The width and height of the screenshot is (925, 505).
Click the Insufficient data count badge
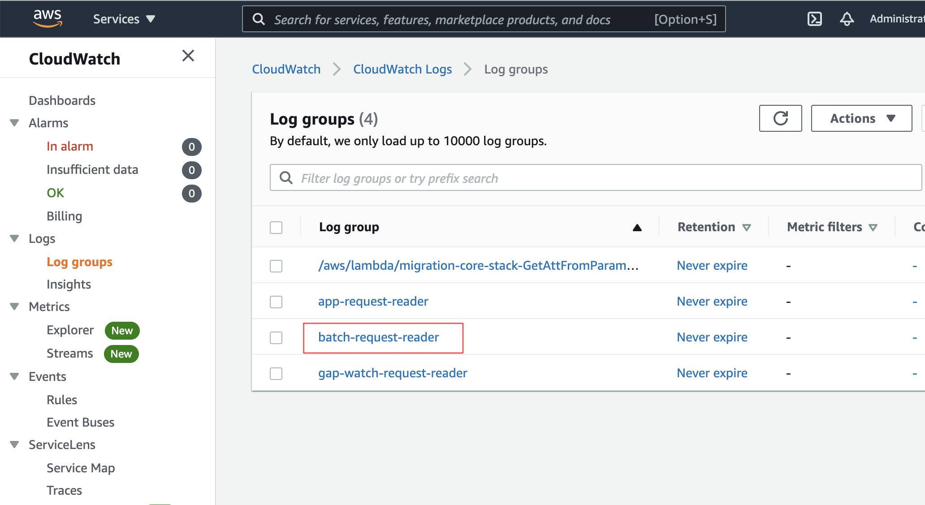coord(192,170)
